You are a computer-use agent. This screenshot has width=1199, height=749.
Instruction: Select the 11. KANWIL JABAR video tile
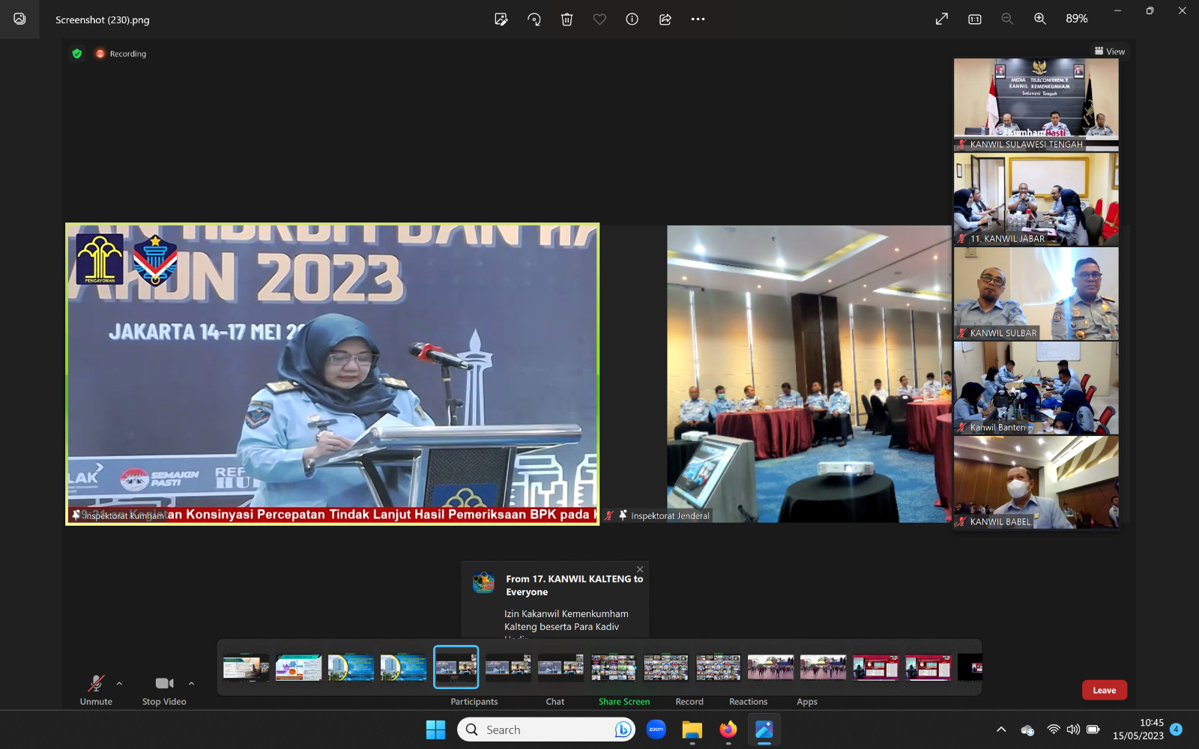pos(1036,199)
